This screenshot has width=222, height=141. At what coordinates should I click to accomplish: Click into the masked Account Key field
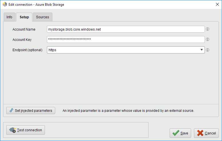[x=126, y=39]
